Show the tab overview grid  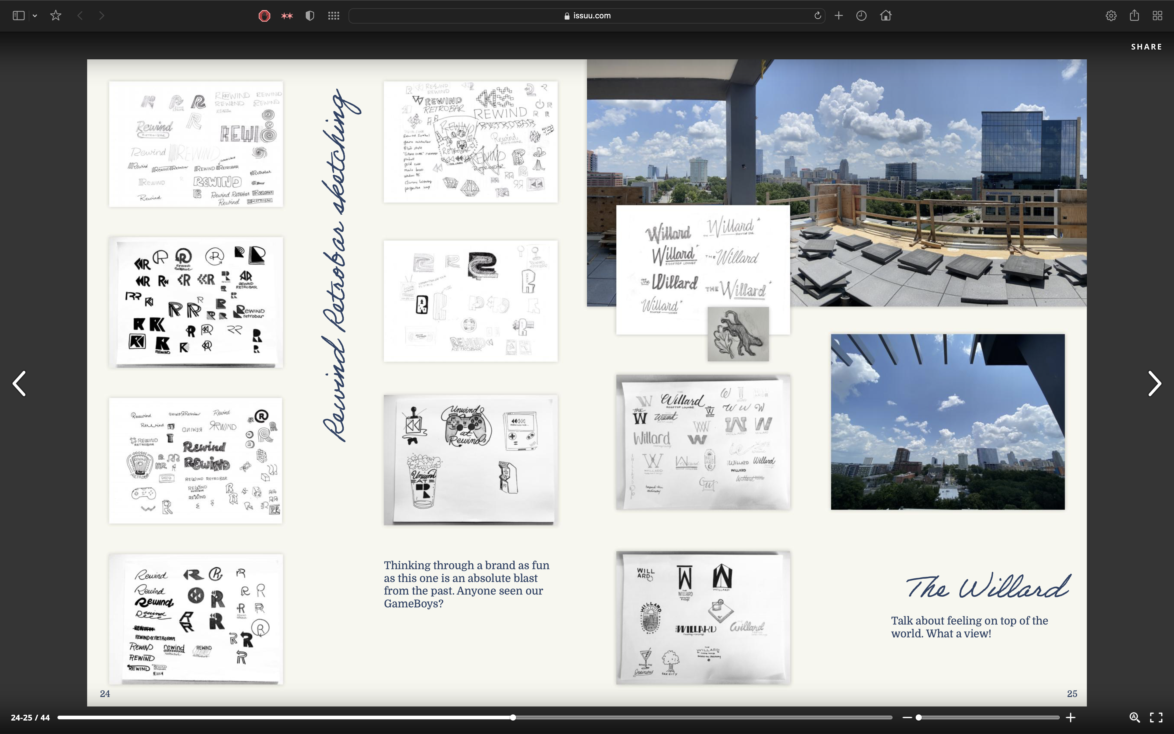click(1157, 16)
